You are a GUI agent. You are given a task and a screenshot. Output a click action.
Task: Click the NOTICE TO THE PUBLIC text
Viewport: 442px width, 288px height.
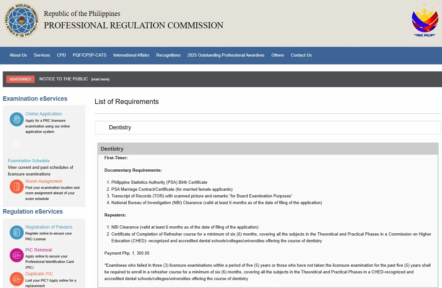click(64, 79)
